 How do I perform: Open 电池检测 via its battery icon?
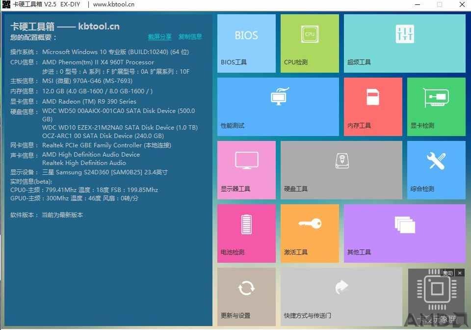coord(246,224)
